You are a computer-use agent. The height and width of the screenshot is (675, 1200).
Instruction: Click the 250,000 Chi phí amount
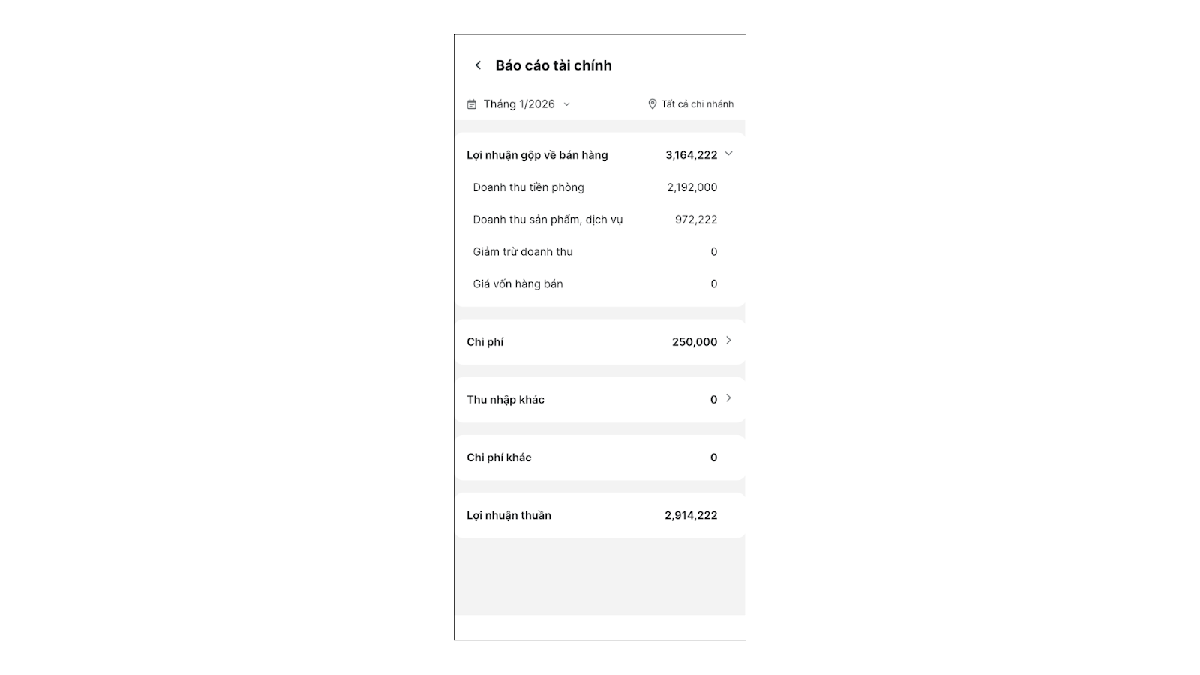tap(694, 342)
